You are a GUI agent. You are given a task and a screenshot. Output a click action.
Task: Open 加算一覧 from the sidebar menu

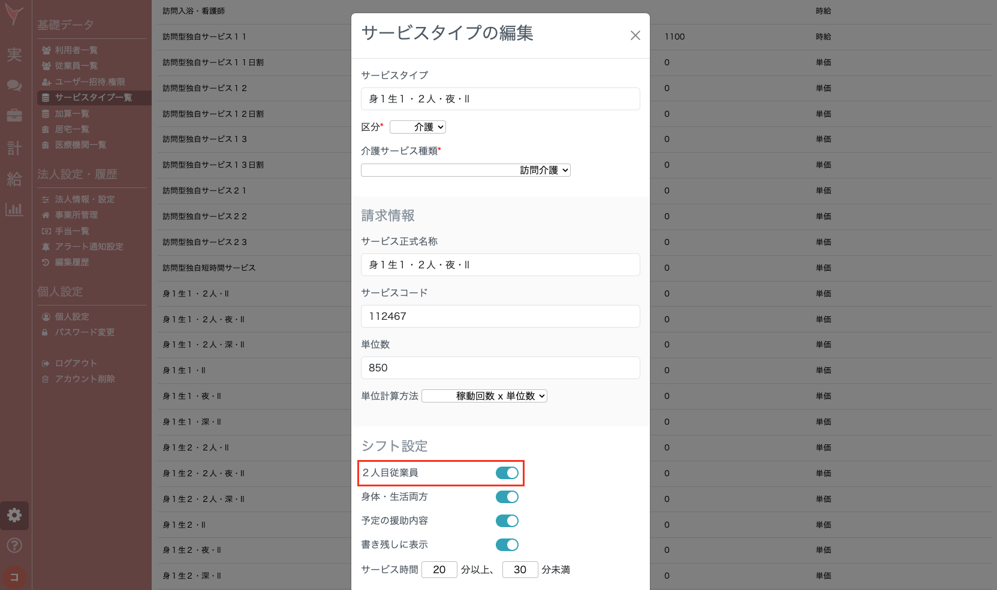(72, 113)
